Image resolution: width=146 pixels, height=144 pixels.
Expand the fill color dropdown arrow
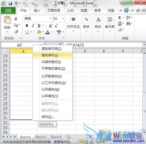coord(43,32)
